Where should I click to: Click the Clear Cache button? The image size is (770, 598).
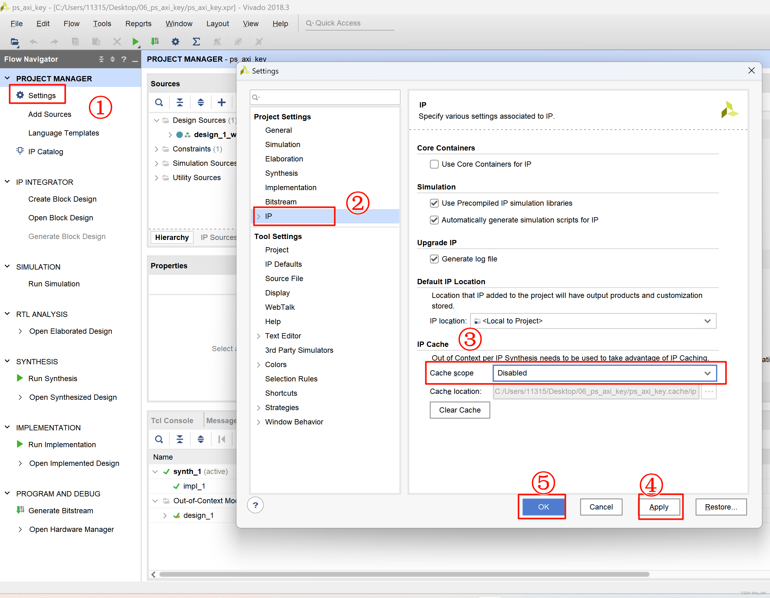click(459, 410)
